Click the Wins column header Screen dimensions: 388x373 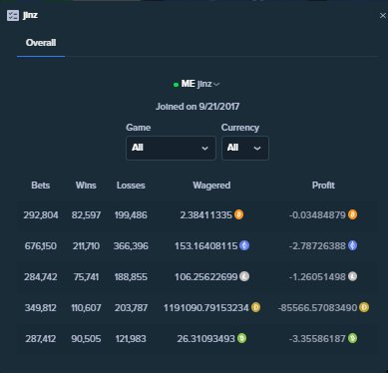[86, 186]
